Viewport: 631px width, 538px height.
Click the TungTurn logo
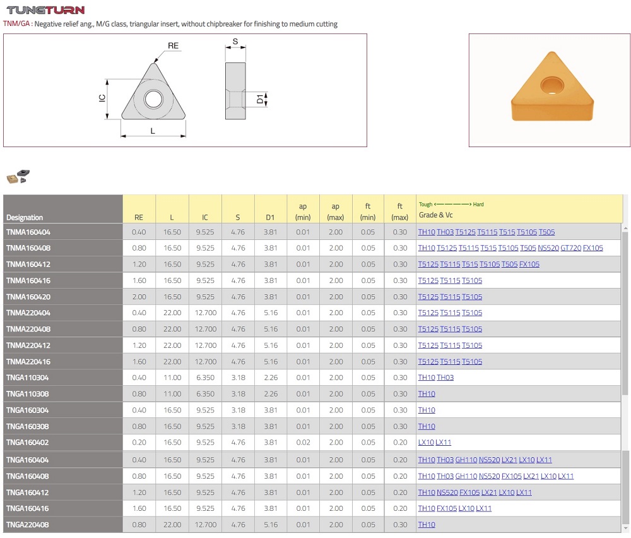coord(45,10)
